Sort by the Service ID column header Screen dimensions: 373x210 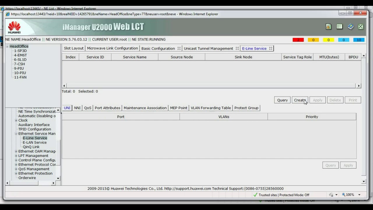click(95, 57)
